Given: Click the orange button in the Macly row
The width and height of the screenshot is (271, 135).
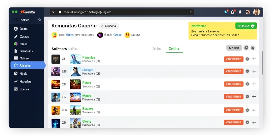Looking at the screenshot, I should (x=233, y=97).
